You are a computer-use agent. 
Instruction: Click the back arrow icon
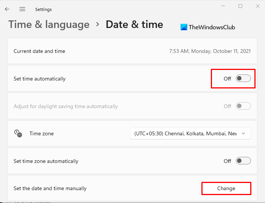(x=7, y=9)
